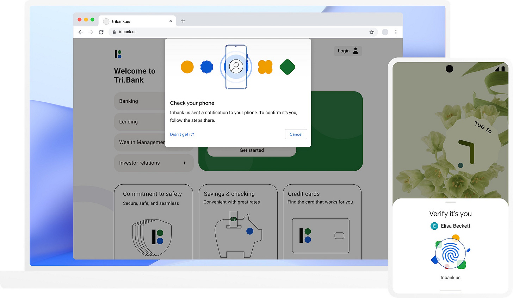Select the tribank.us tab
The width and height of the screenshot is (513, 298).
coord(137,21)
